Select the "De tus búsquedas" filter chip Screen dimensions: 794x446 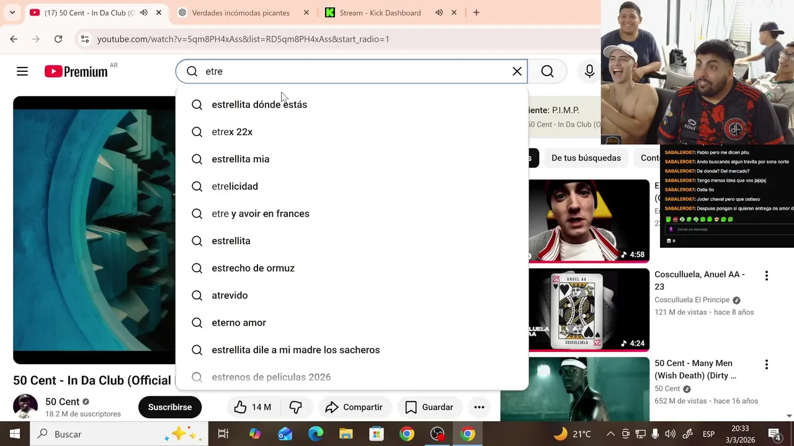click(586, 158)
